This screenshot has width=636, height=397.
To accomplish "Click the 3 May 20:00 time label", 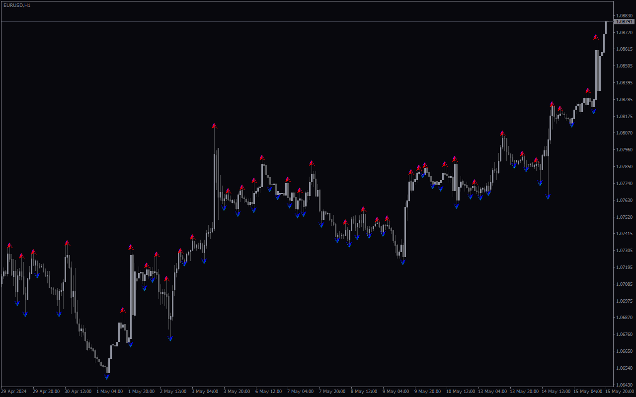I will click(x=237, y=392).
